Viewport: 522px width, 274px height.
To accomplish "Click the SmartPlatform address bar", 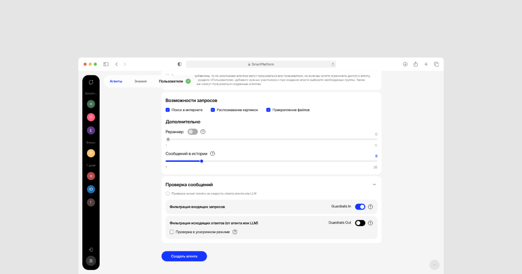I will coord(261,64).
